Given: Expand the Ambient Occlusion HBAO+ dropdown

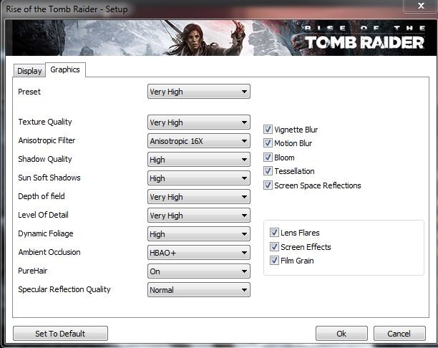Looking at the screenshot, I should [198, 253].
